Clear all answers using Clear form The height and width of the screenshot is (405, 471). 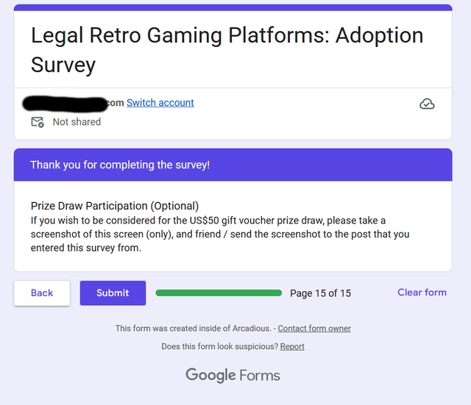point(422,293)
